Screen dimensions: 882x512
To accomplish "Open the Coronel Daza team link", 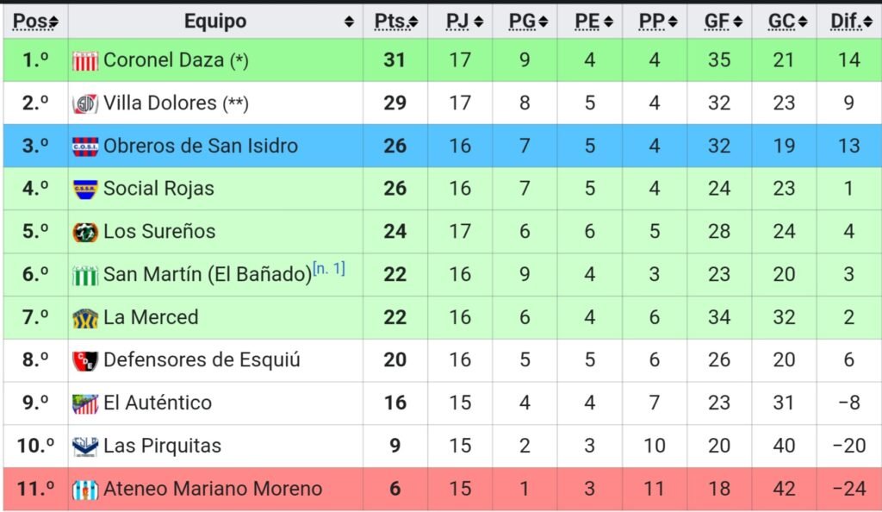I will (x=164, y=60).
